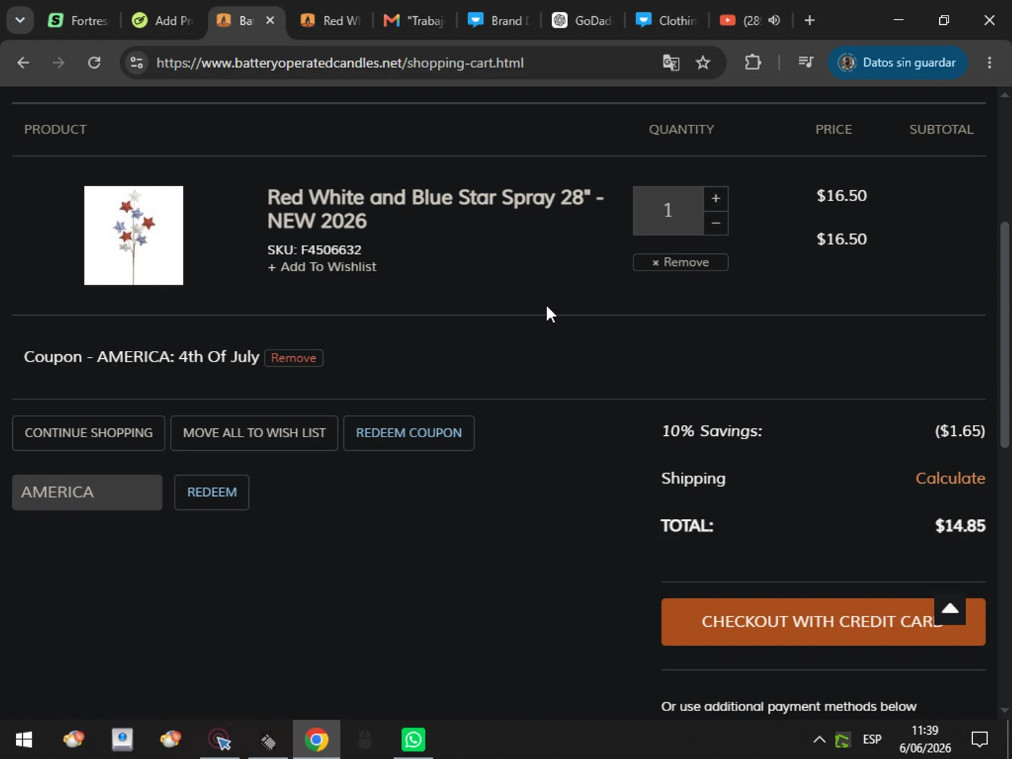1012x759 pixels.
Task: Remove the star spray from cart
Action: click(680, 262)
